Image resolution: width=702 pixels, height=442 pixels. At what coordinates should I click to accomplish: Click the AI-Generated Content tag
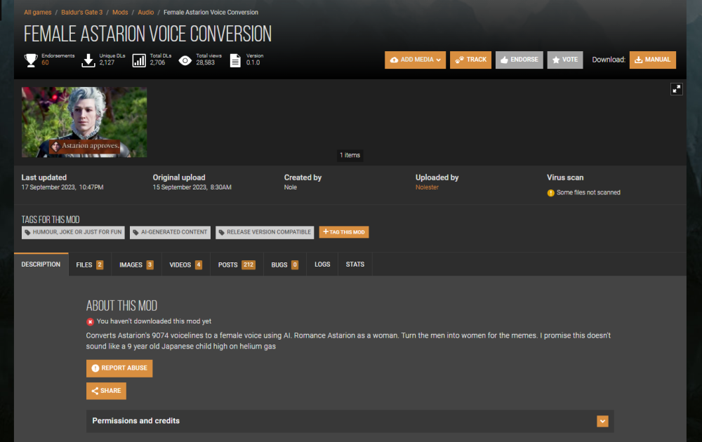170,232
